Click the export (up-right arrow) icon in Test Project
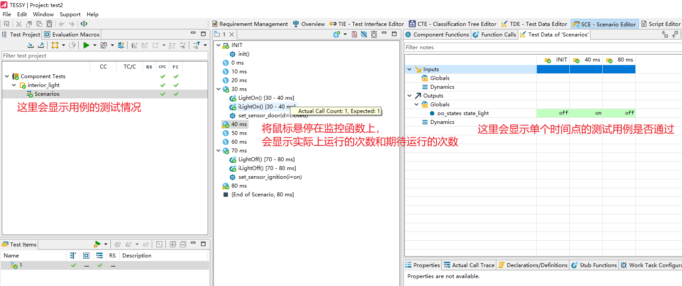The width and height of the screenshot is (682, 286). [x=41, y=45]
